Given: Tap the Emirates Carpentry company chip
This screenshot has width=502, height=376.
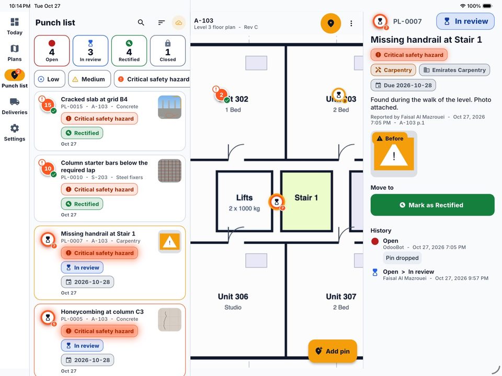Looking at the screenshot, I should 454,70.
